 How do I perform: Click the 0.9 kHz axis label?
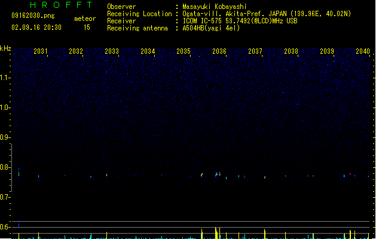(x=5, y=137)
